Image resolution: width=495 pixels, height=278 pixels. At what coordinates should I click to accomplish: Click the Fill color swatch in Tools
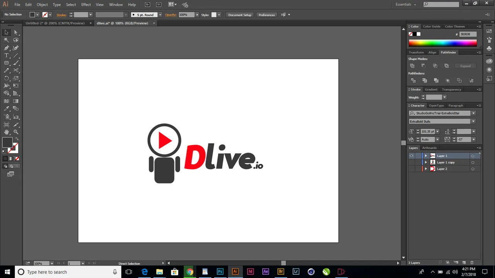point(7,142)
